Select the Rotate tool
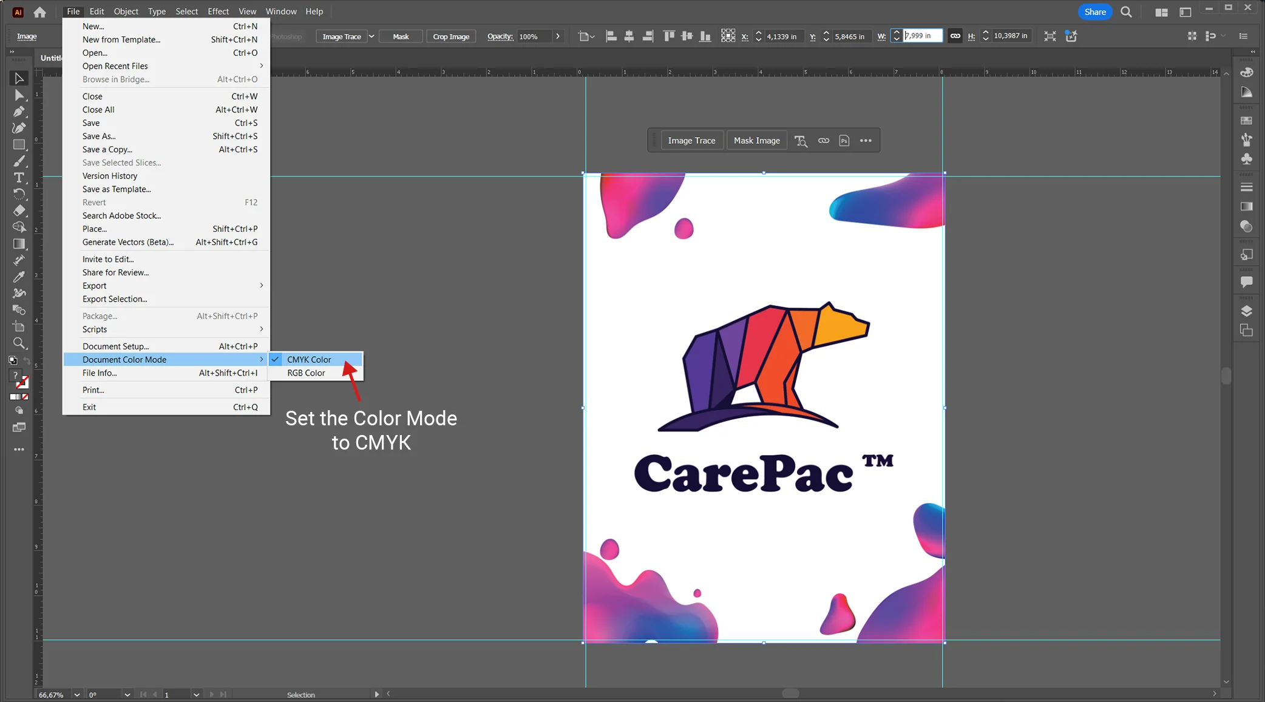 click(19, 194)
